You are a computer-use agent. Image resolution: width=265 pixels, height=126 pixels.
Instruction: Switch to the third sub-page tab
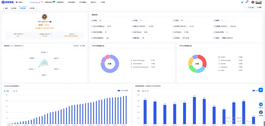(x=32, y=8)
